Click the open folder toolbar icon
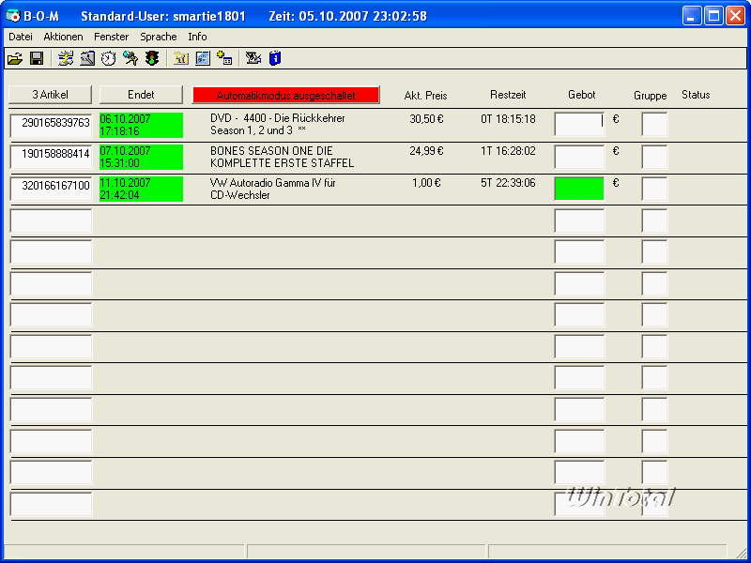This screenshot has width=751, height=563. click(15, 58)
